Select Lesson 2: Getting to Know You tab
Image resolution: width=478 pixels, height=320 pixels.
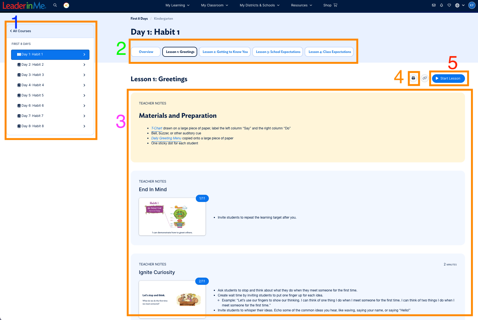coord(225,52)
